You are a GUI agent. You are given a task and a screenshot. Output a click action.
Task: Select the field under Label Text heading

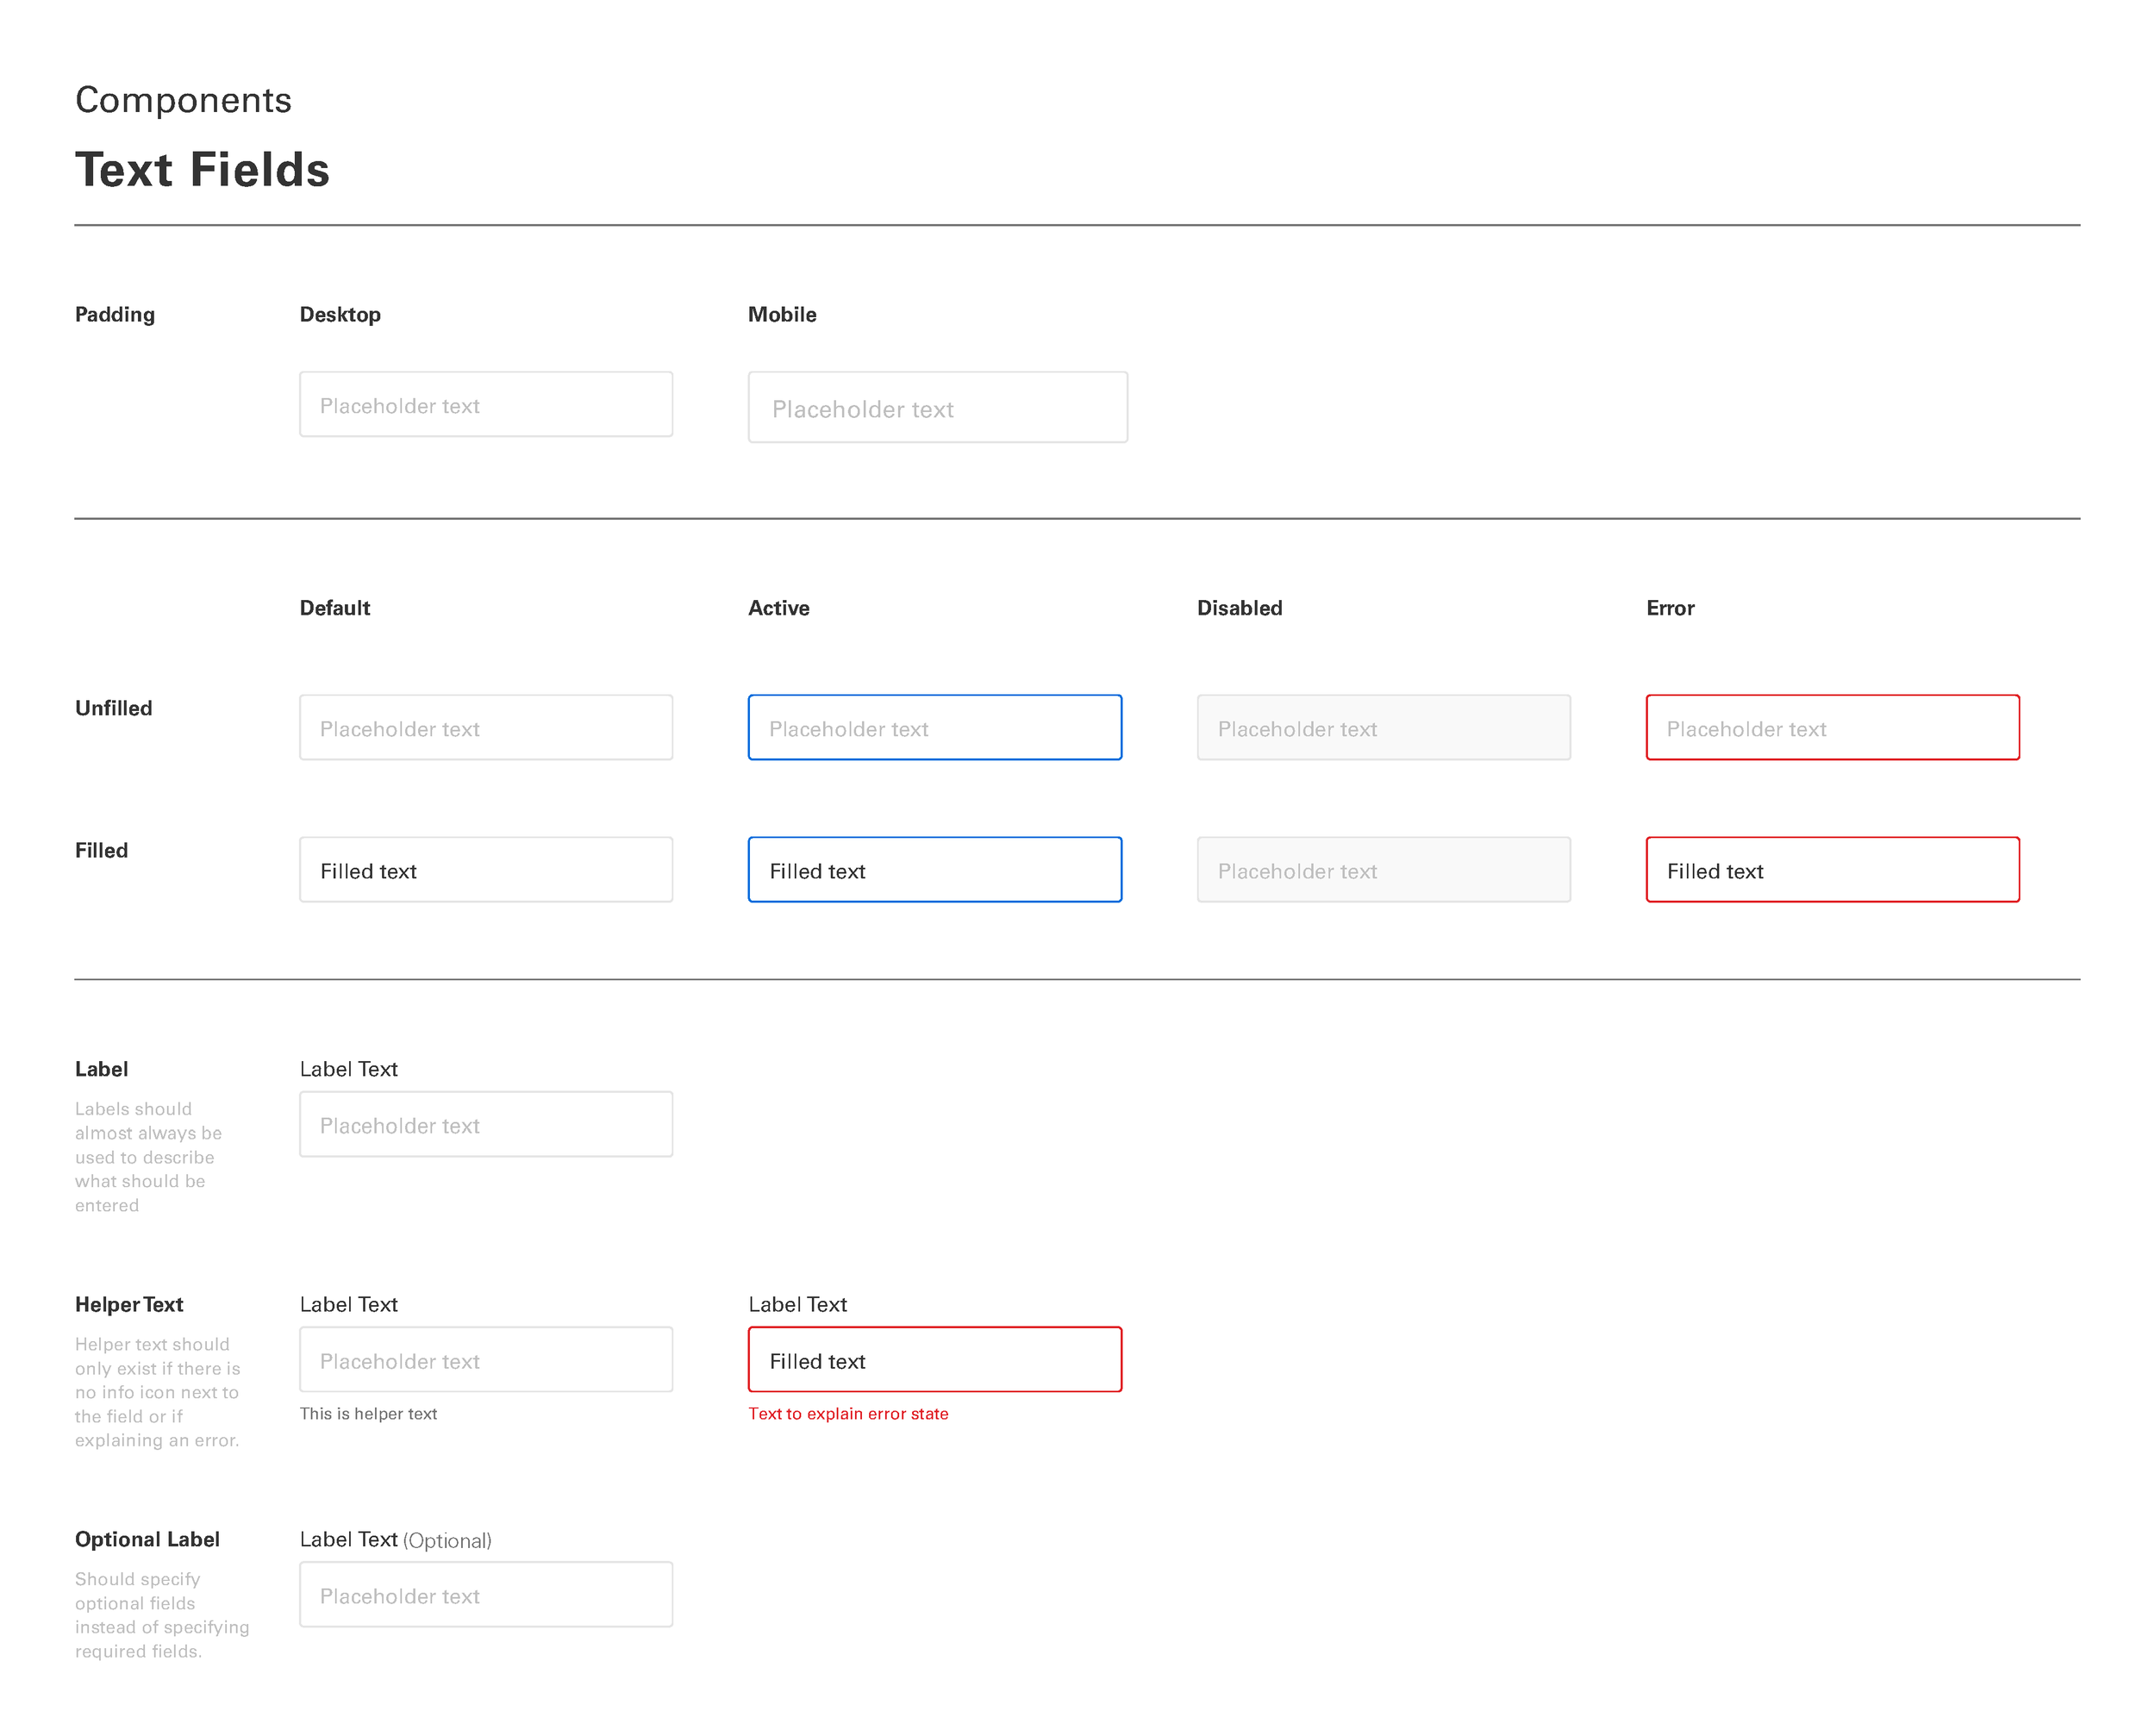pyautogui.click(x=486, y=1123)
